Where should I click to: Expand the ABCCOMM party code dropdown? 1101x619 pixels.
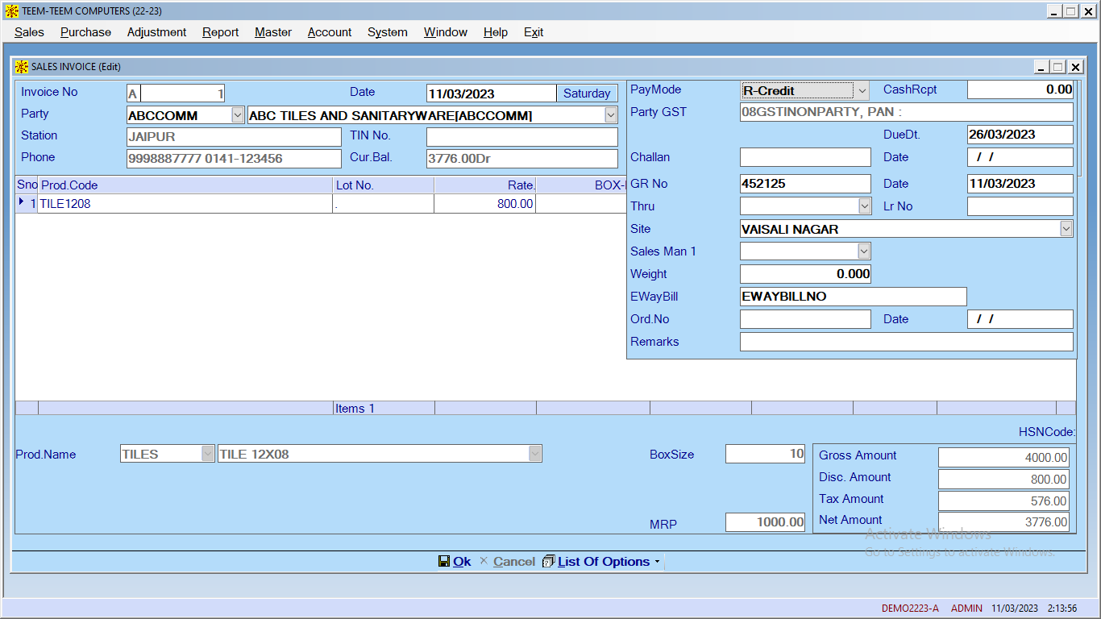(x=238, y=115)
